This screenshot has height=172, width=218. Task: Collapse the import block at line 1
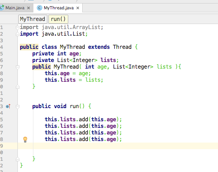click(17, 28)
